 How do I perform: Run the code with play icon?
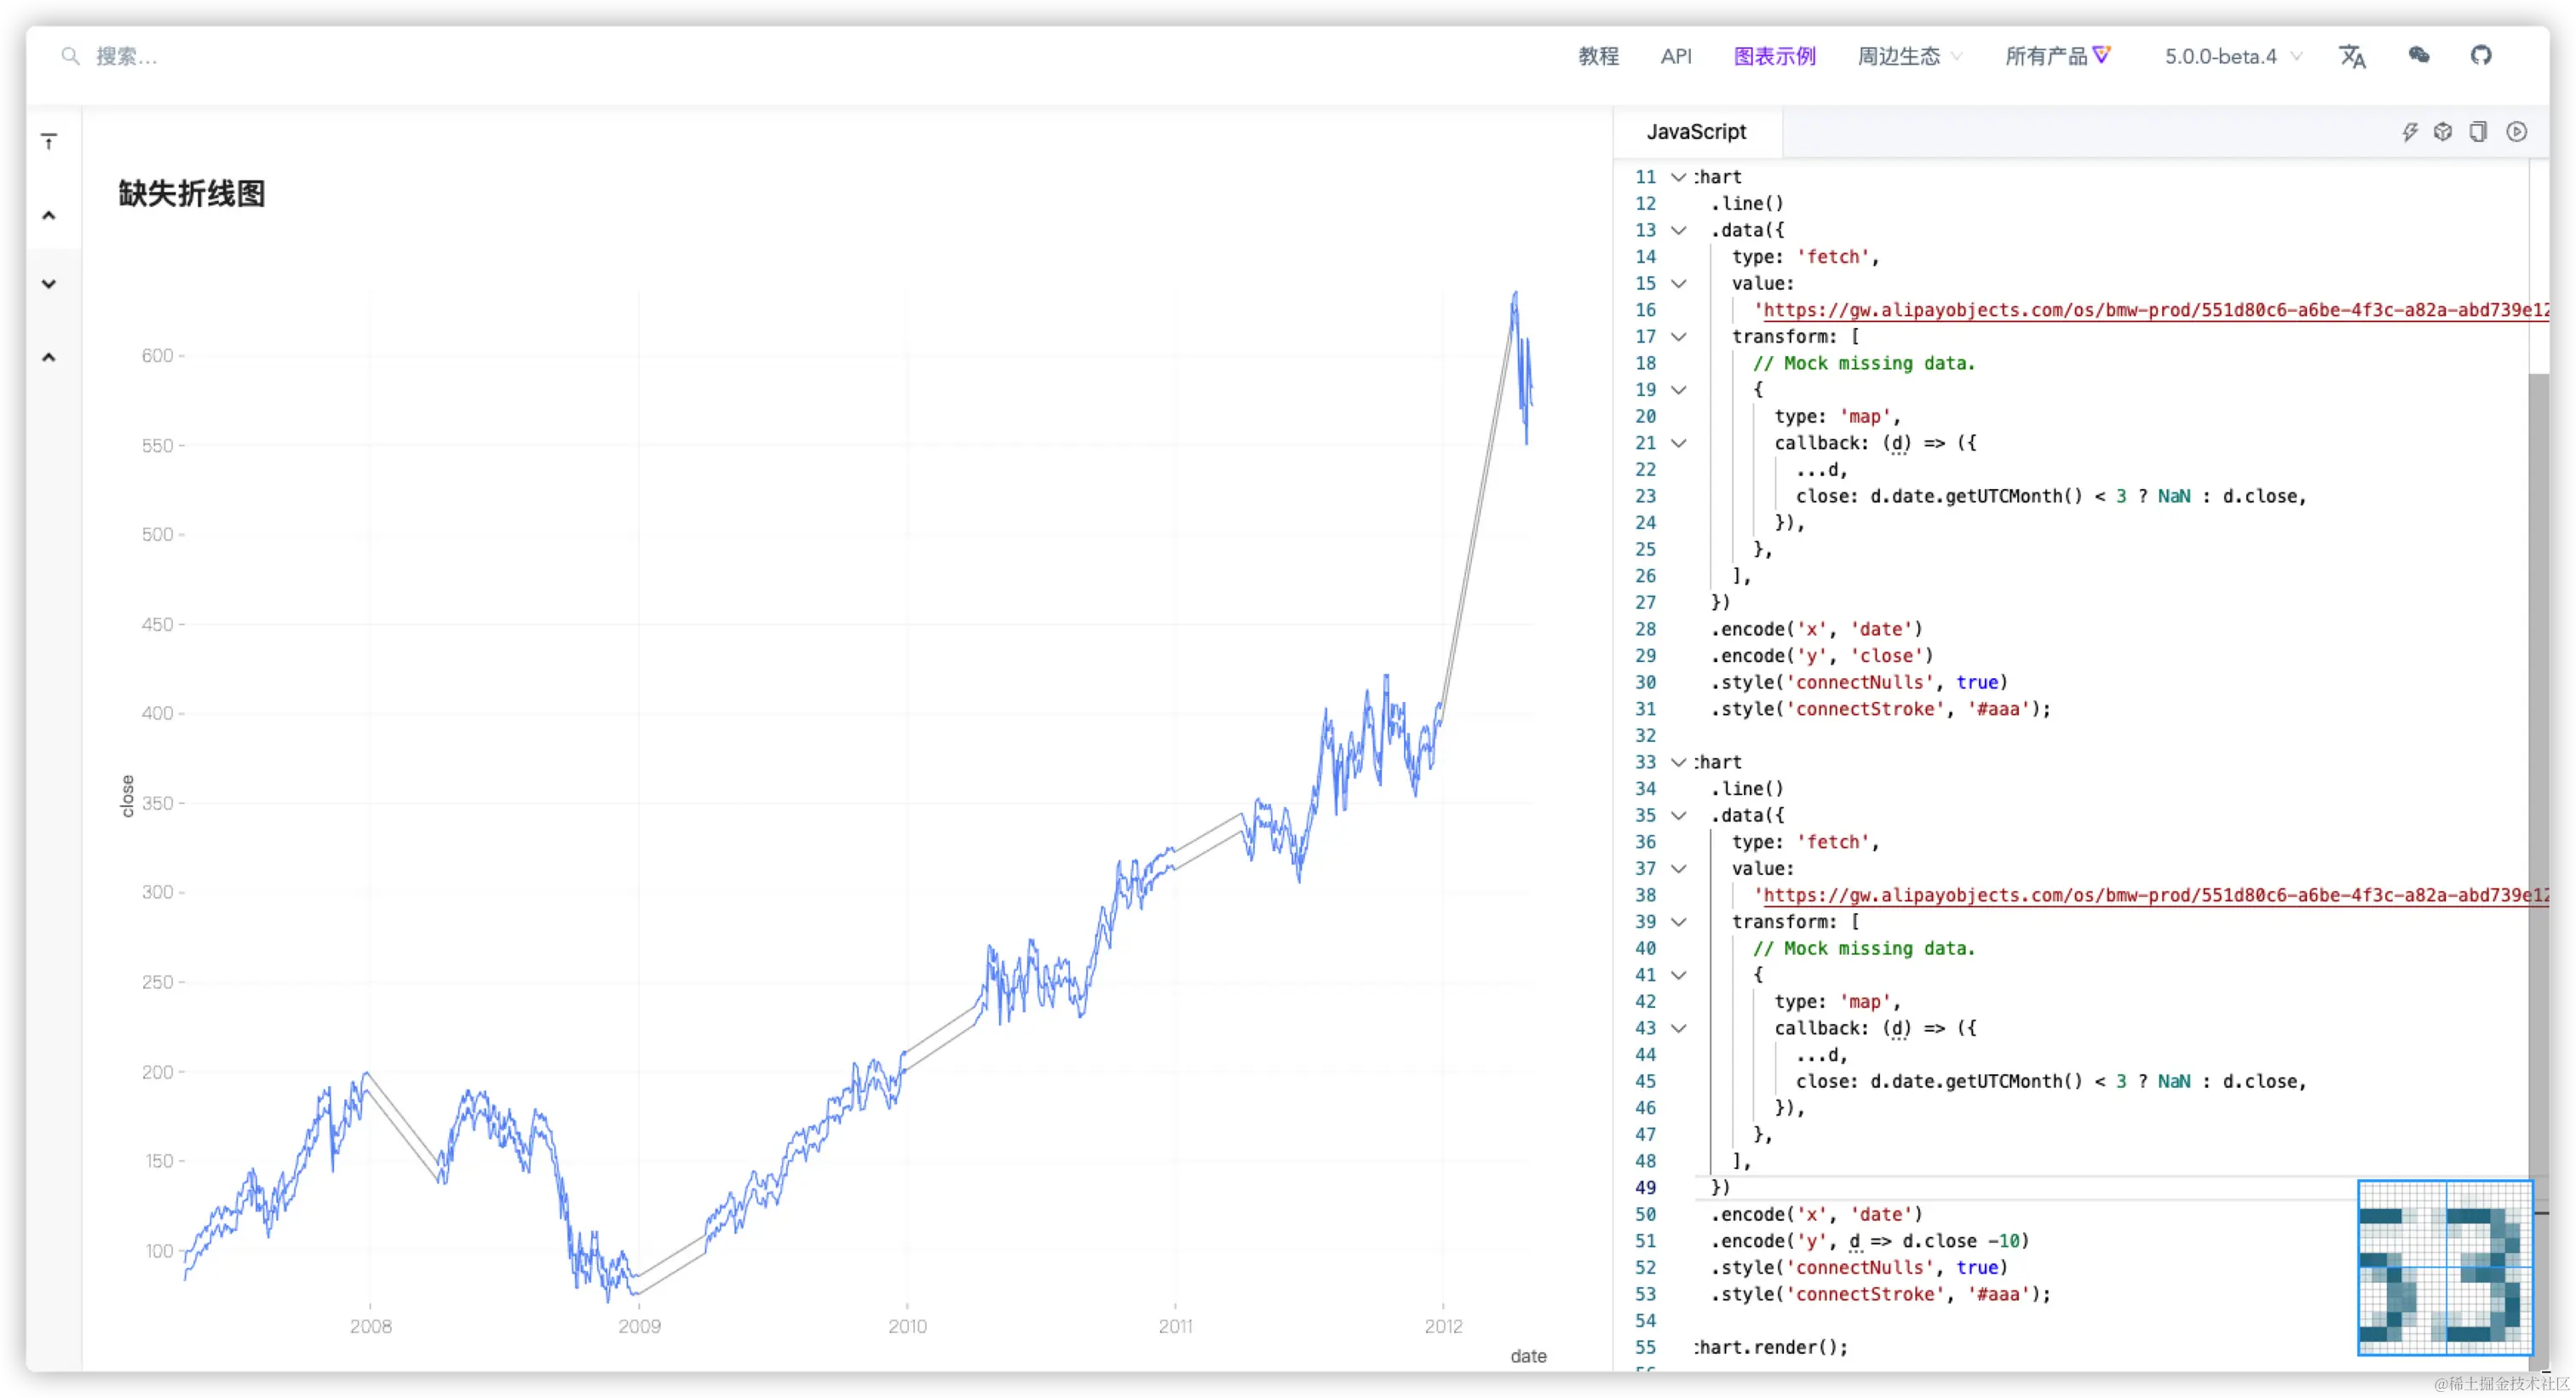(x=2517, y=132)
